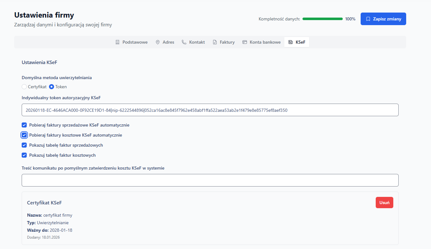Select the Token authentication radio option
The image size is (431, 249).
52,87
